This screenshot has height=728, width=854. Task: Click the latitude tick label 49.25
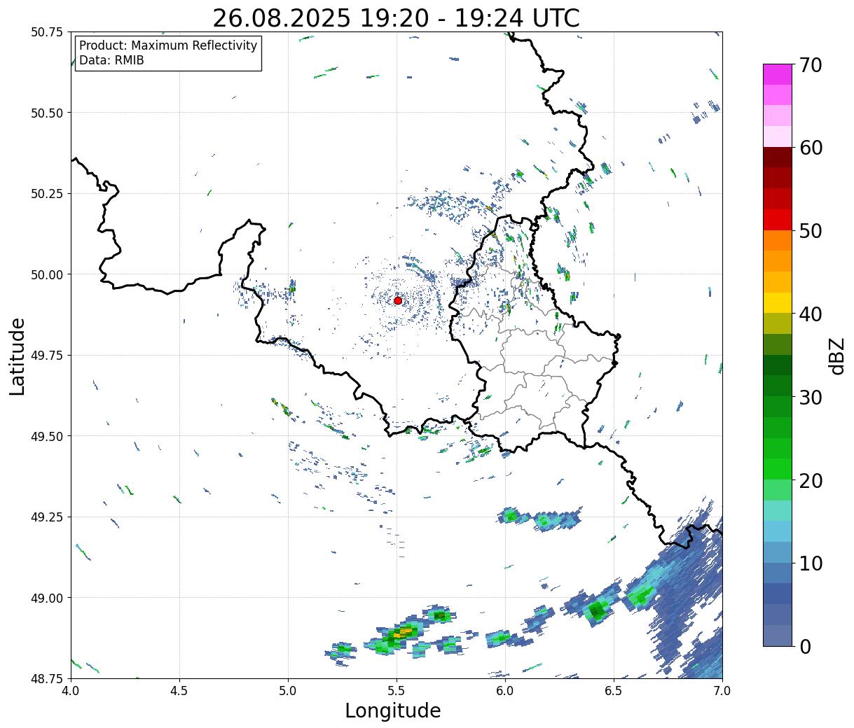pos(47,517)
